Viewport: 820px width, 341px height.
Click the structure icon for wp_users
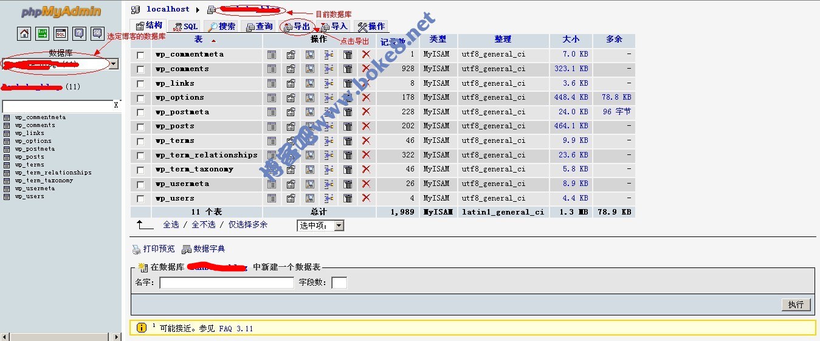tap(291, 199)
